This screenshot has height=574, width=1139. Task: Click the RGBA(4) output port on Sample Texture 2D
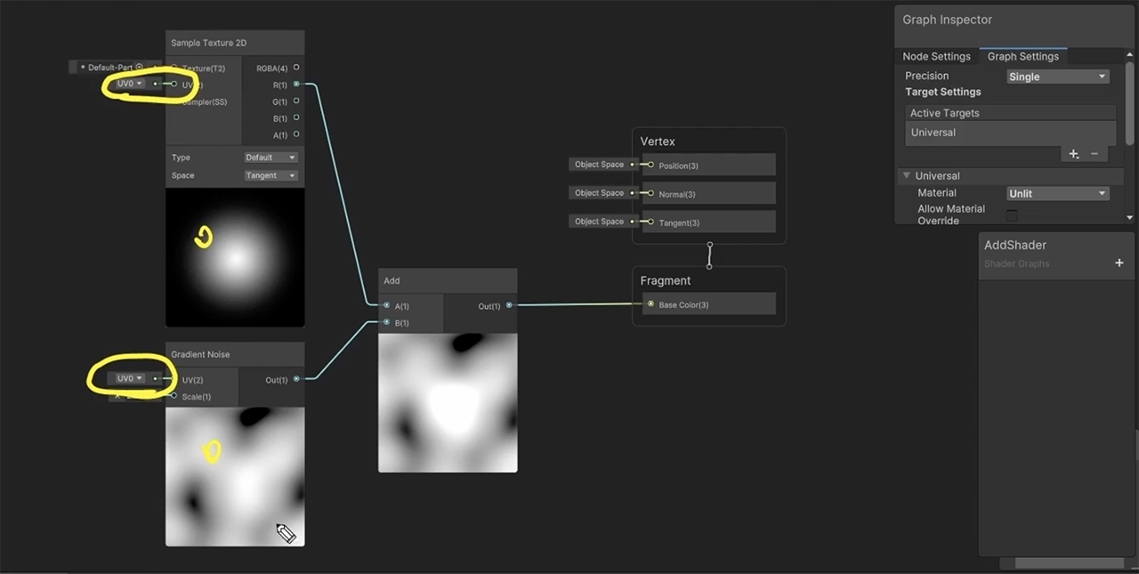pos(296,68)
